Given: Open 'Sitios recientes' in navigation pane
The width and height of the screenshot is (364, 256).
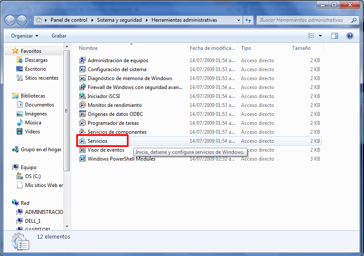Looking at the screenshot, I should point(42,78).
